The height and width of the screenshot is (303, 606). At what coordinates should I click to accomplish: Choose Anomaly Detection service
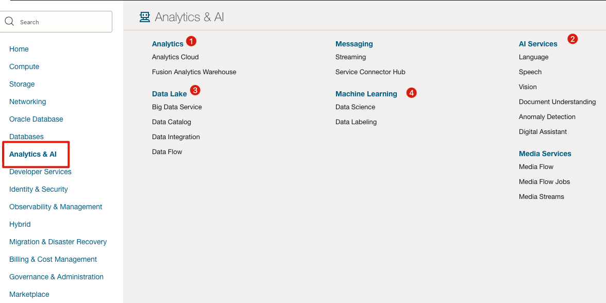(547, 117)
